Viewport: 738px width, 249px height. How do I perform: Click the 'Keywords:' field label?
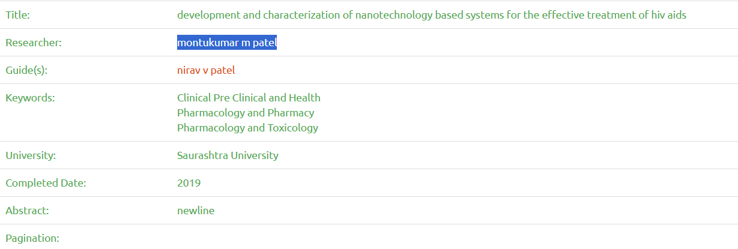30,98
